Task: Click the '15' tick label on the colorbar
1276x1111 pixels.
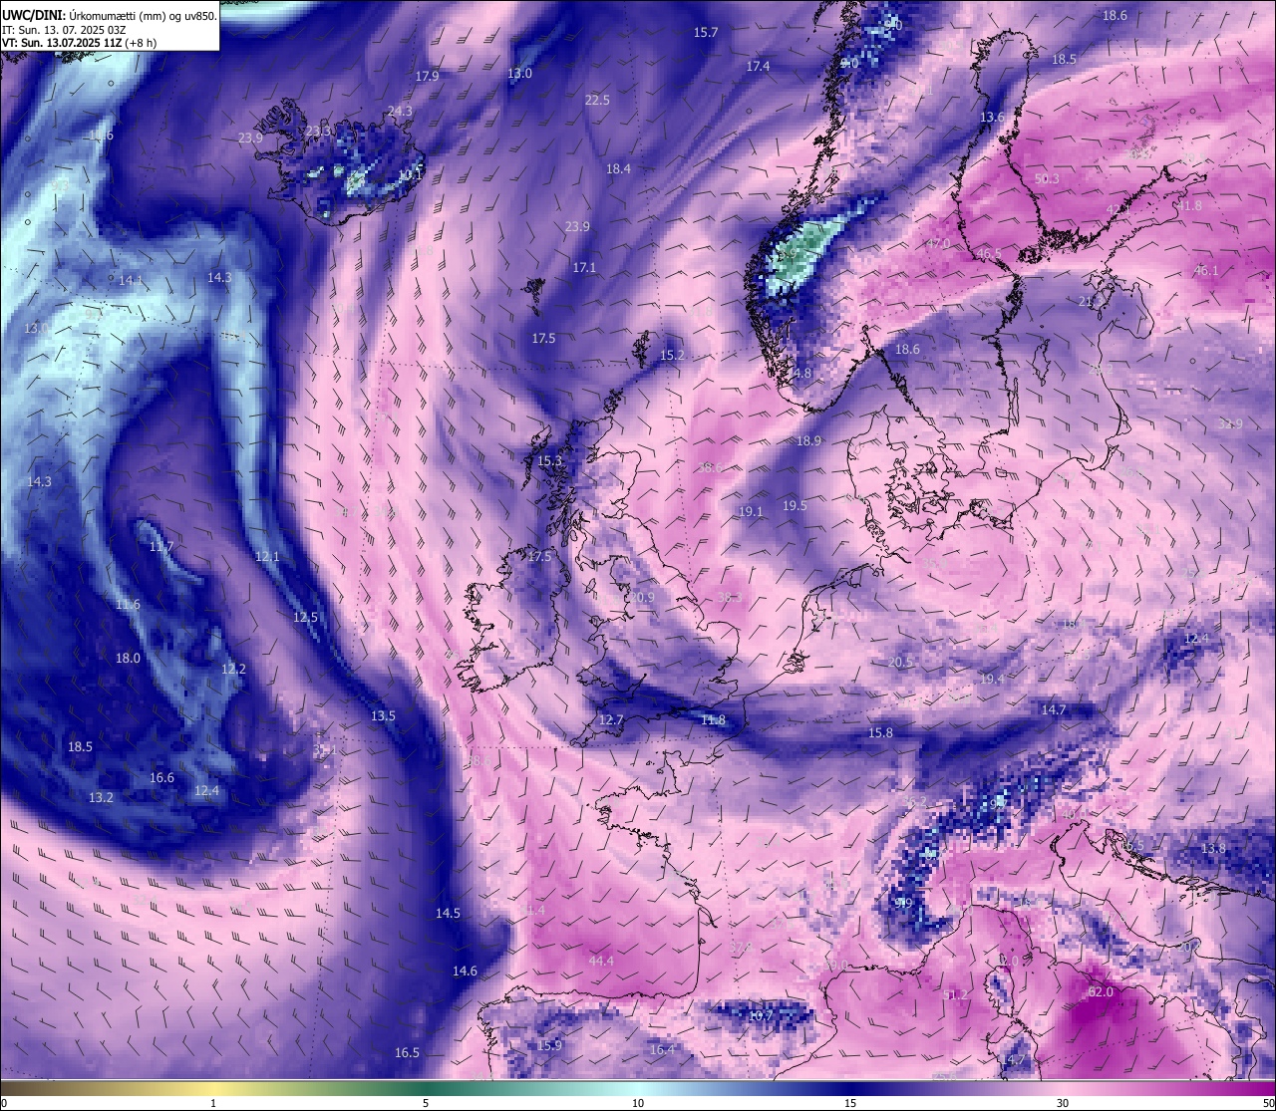Action: coord(850,1103)
